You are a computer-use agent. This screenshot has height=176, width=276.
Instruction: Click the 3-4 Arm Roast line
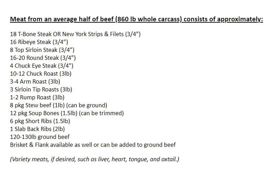tap(35, 82)
